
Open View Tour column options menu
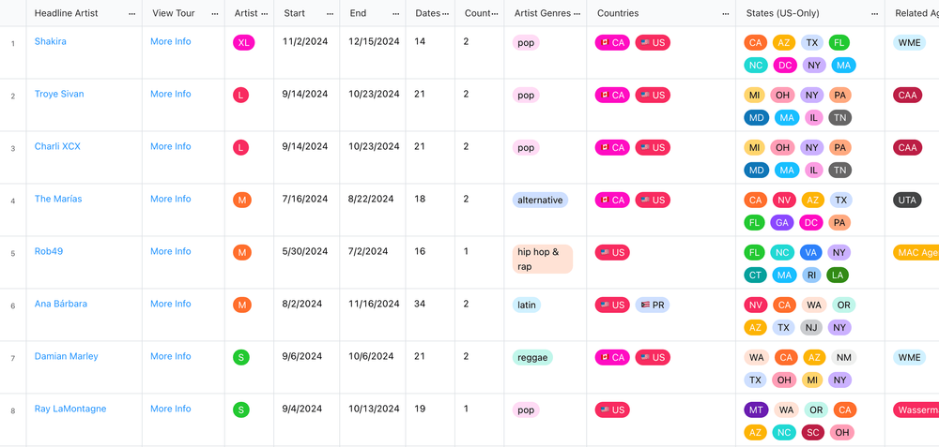click(215, 13)
